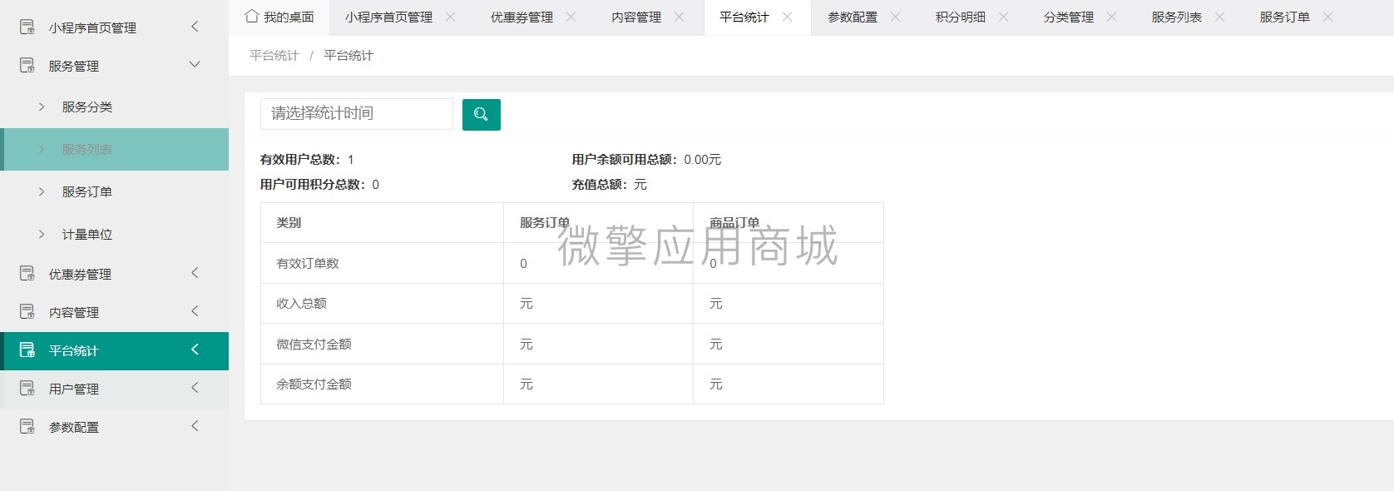Expand the 参数配置 sidebar chevron
This screenshot has height=491, width=1394.
[195, 426]
